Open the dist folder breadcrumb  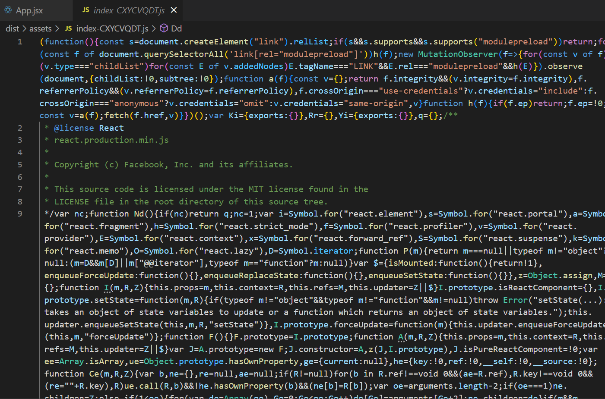(12, 28)
